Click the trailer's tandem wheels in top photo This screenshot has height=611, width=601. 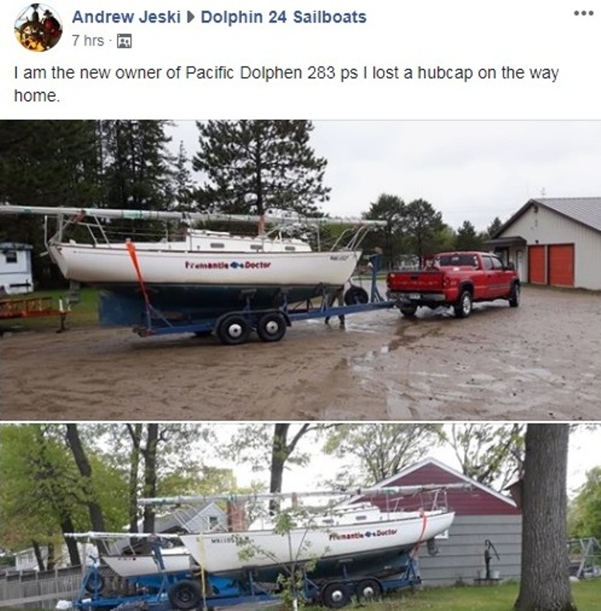pos(252,328)
